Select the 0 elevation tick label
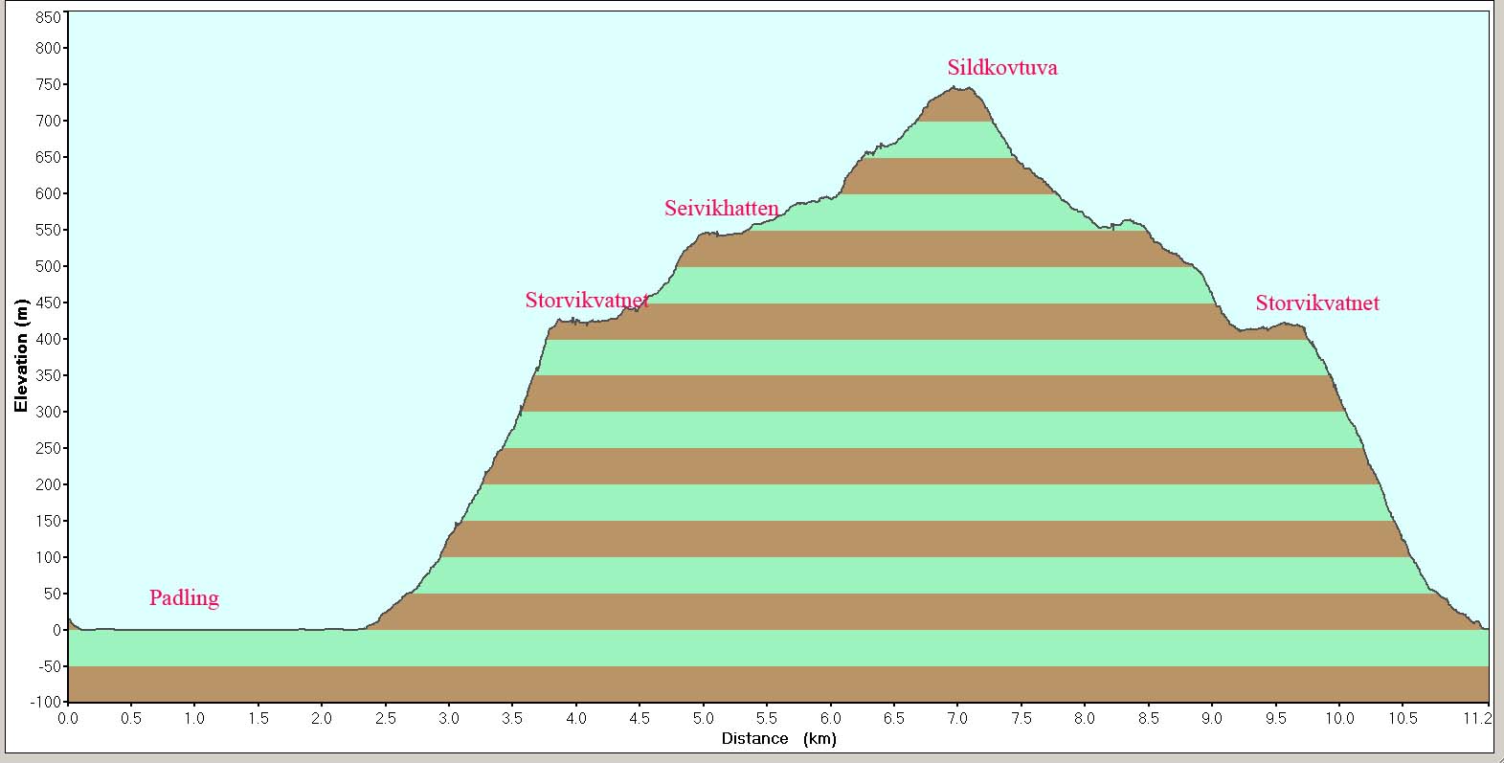The image size is (1504, 763). (x=57, y=630)
